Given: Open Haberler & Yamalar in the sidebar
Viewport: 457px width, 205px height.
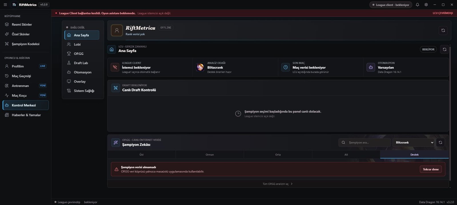Looking at the screenshot, I should tap(26, 115).
